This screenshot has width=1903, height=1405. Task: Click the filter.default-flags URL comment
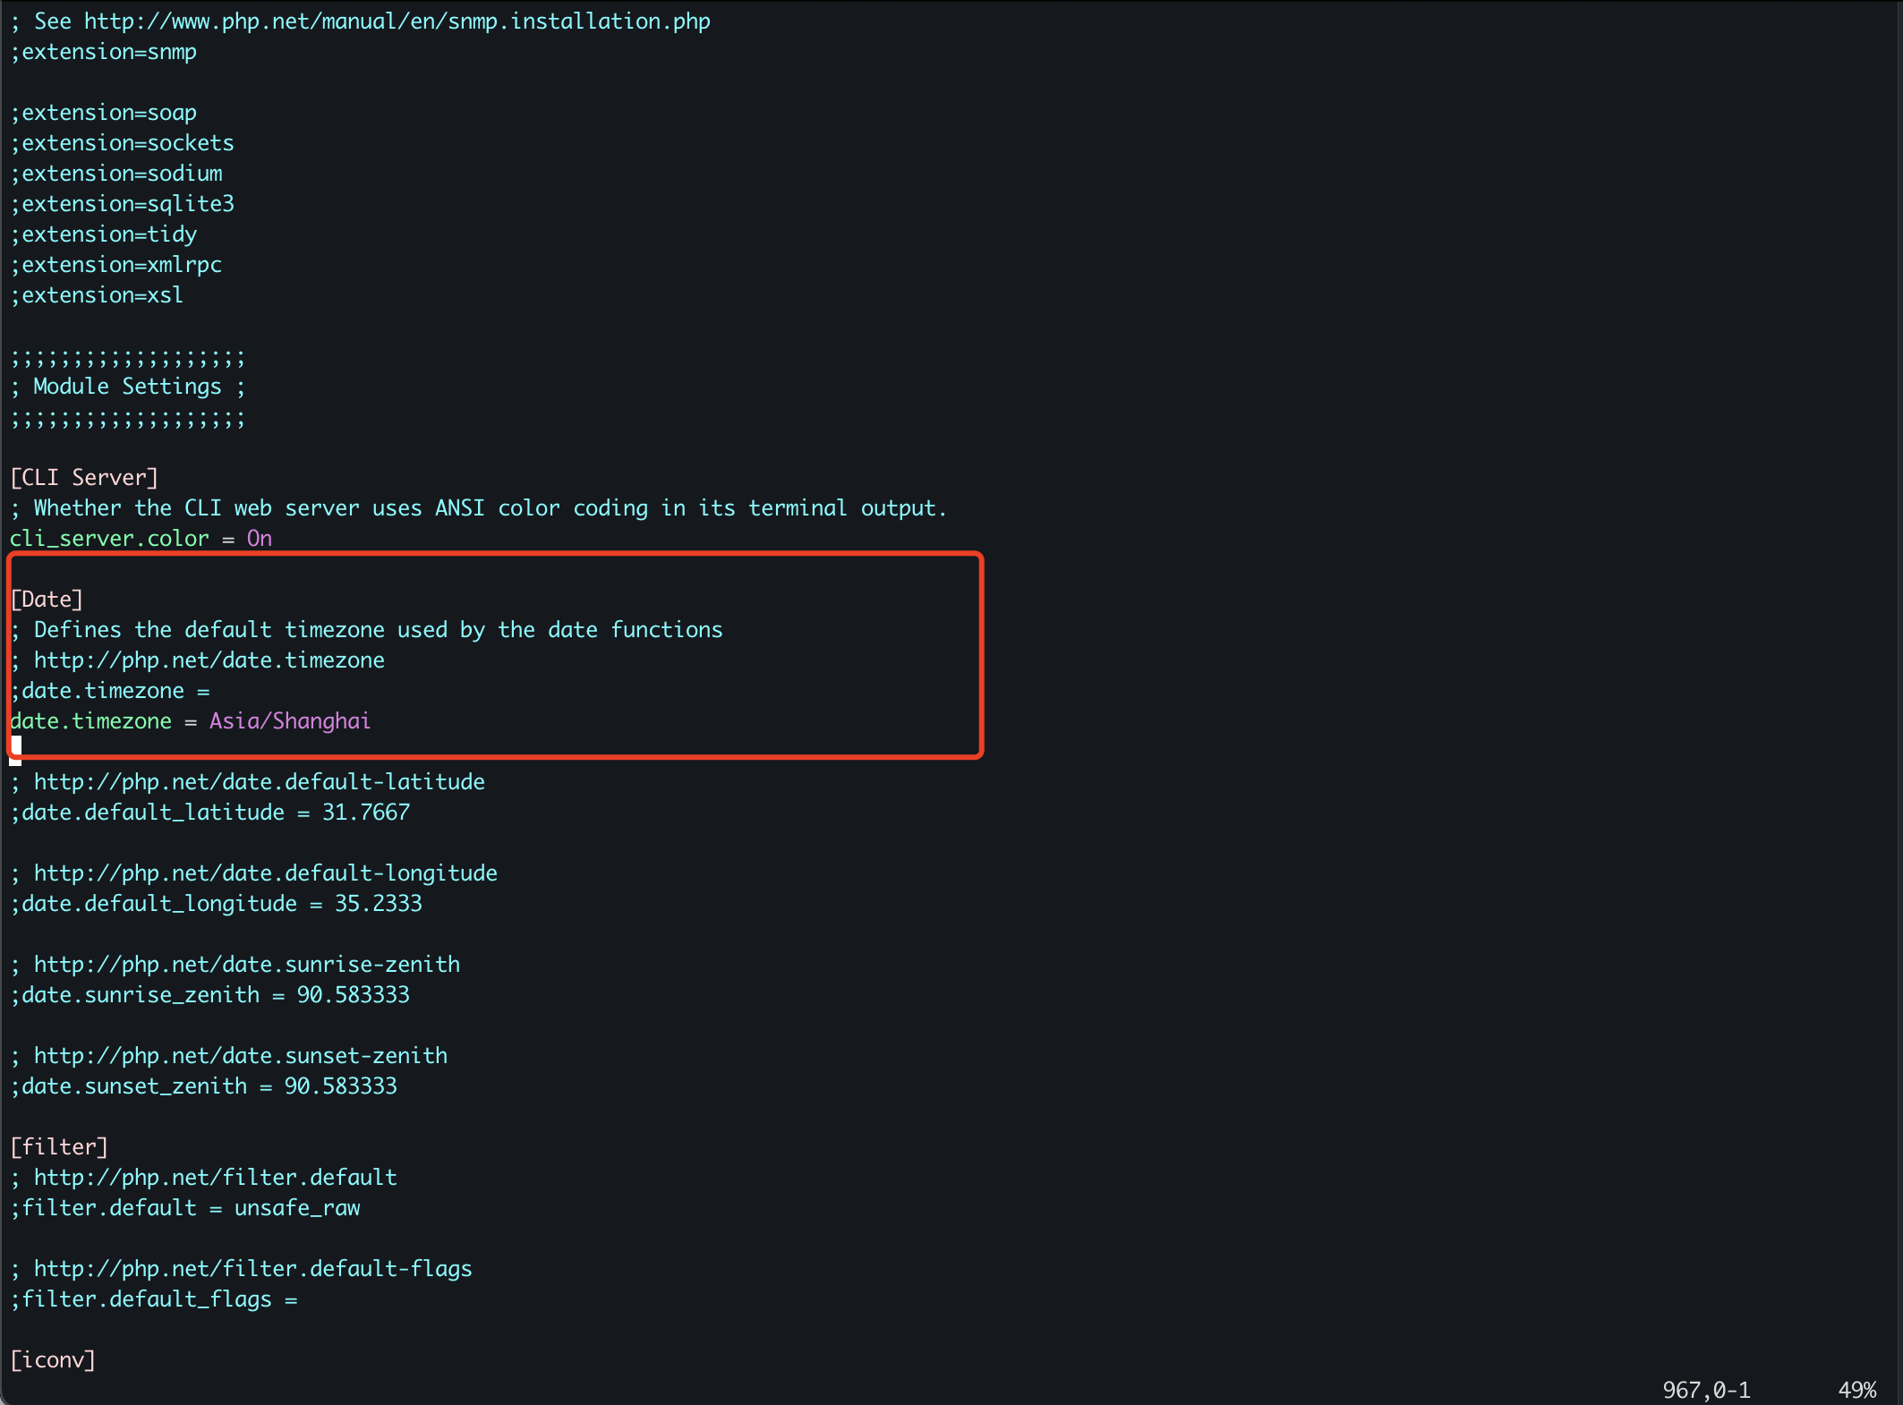(252, 1269)
